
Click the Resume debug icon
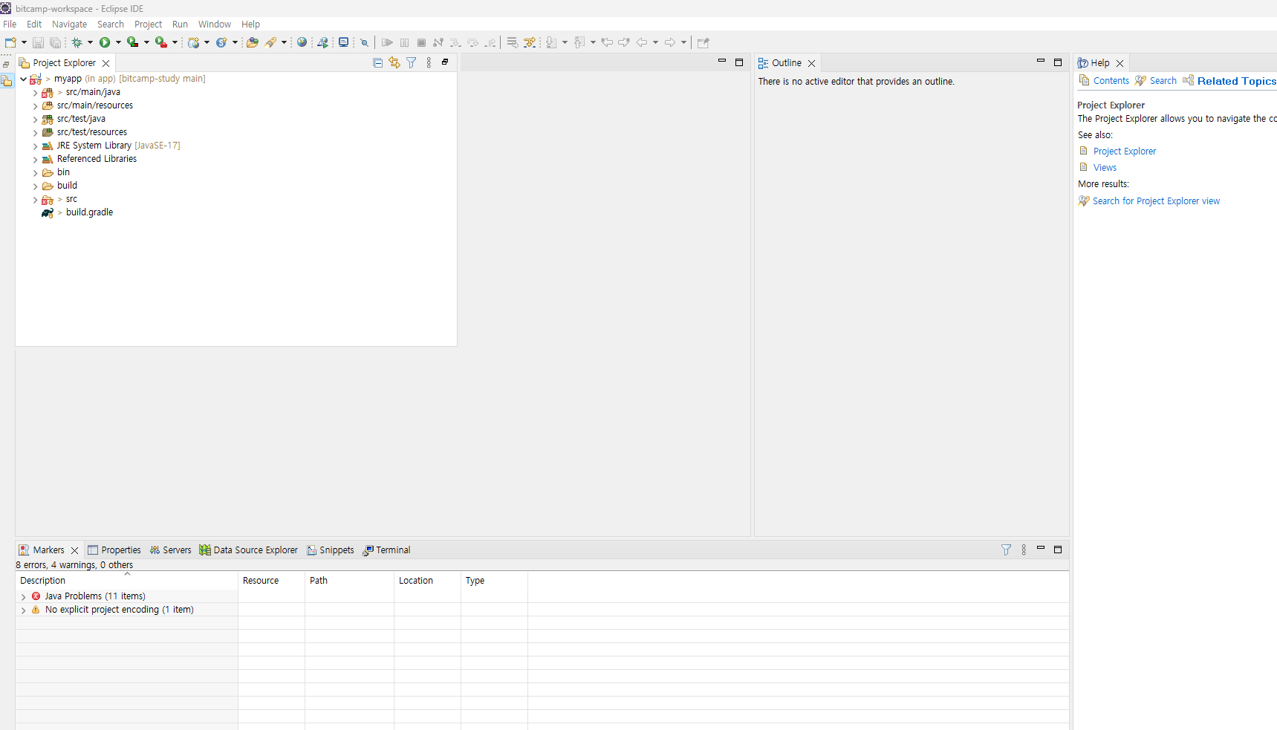[x=387, y=42]
